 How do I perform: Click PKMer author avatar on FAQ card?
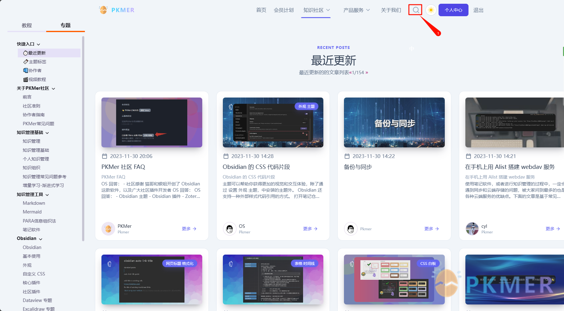tap(108, 229)
